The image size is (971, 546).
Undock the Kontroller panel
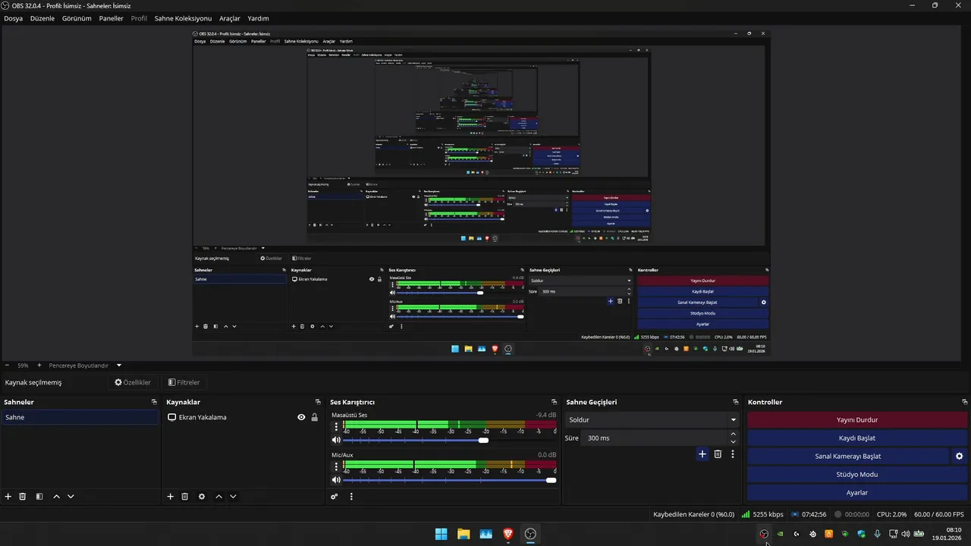pos(965,402)
